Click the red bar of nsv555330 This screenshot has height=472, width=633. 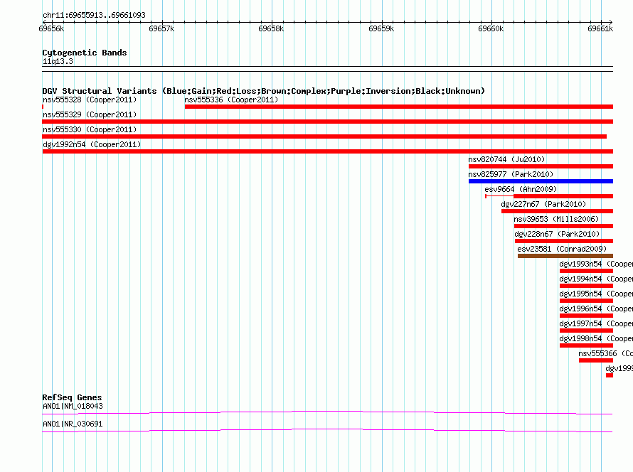[324, 136]
